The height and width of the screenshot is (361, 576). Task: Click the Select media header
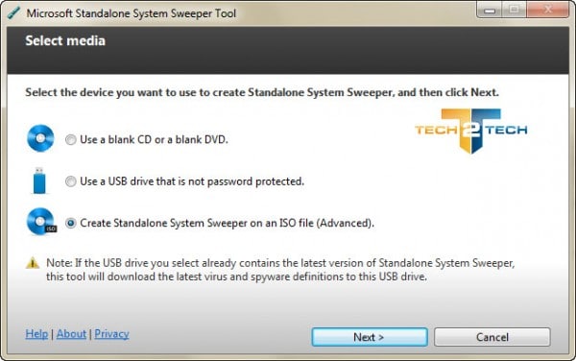coord(65,40)
